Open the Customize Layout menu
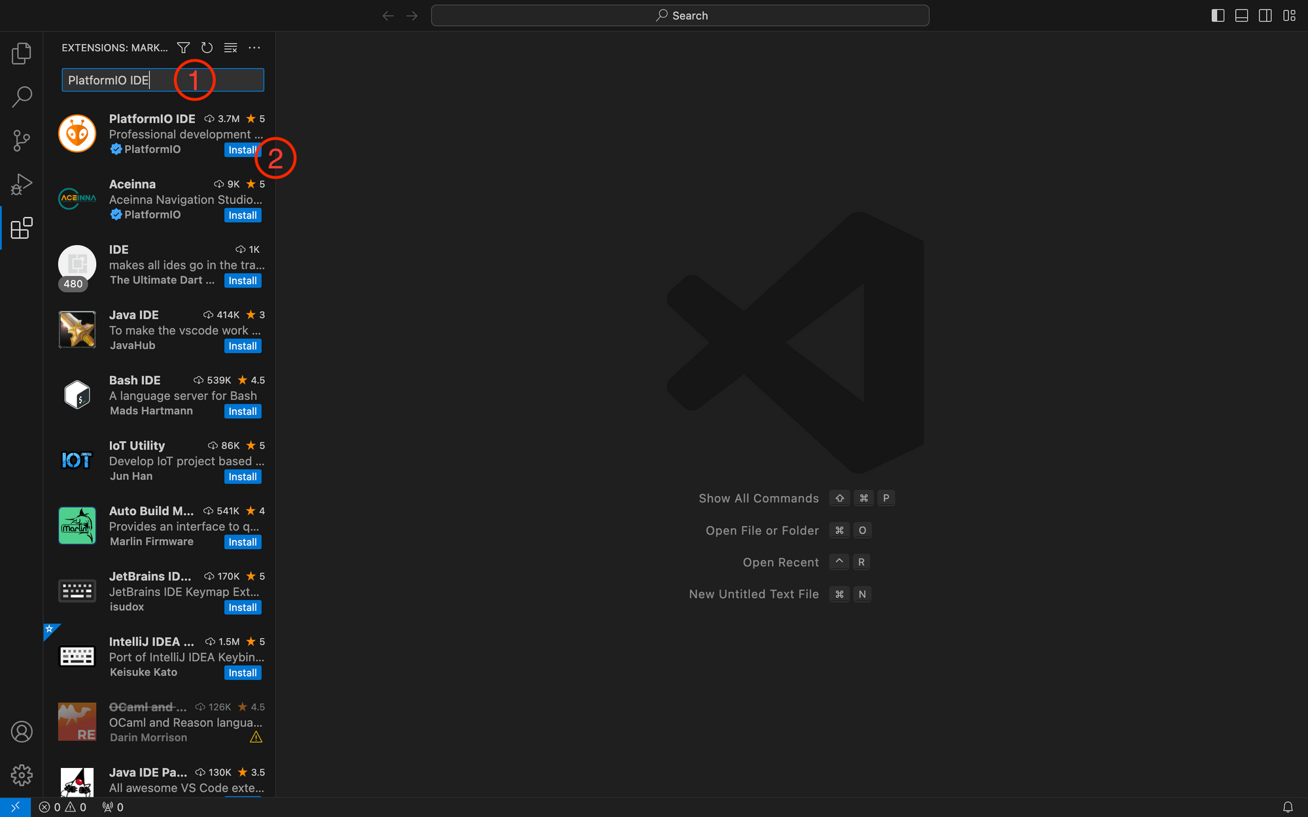1308x817 pixels. (x=1289, y=16)
